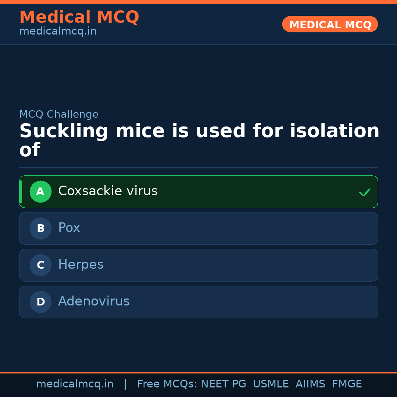Click the B option circle
This screenshot has height=397, width=397.
coord(40,228)
